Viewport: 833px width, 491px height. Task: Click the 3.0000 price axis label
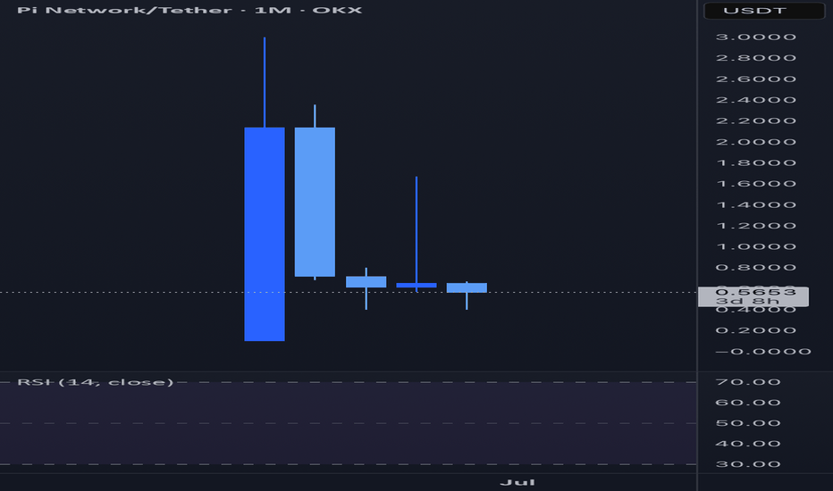[x=756, y=37]
